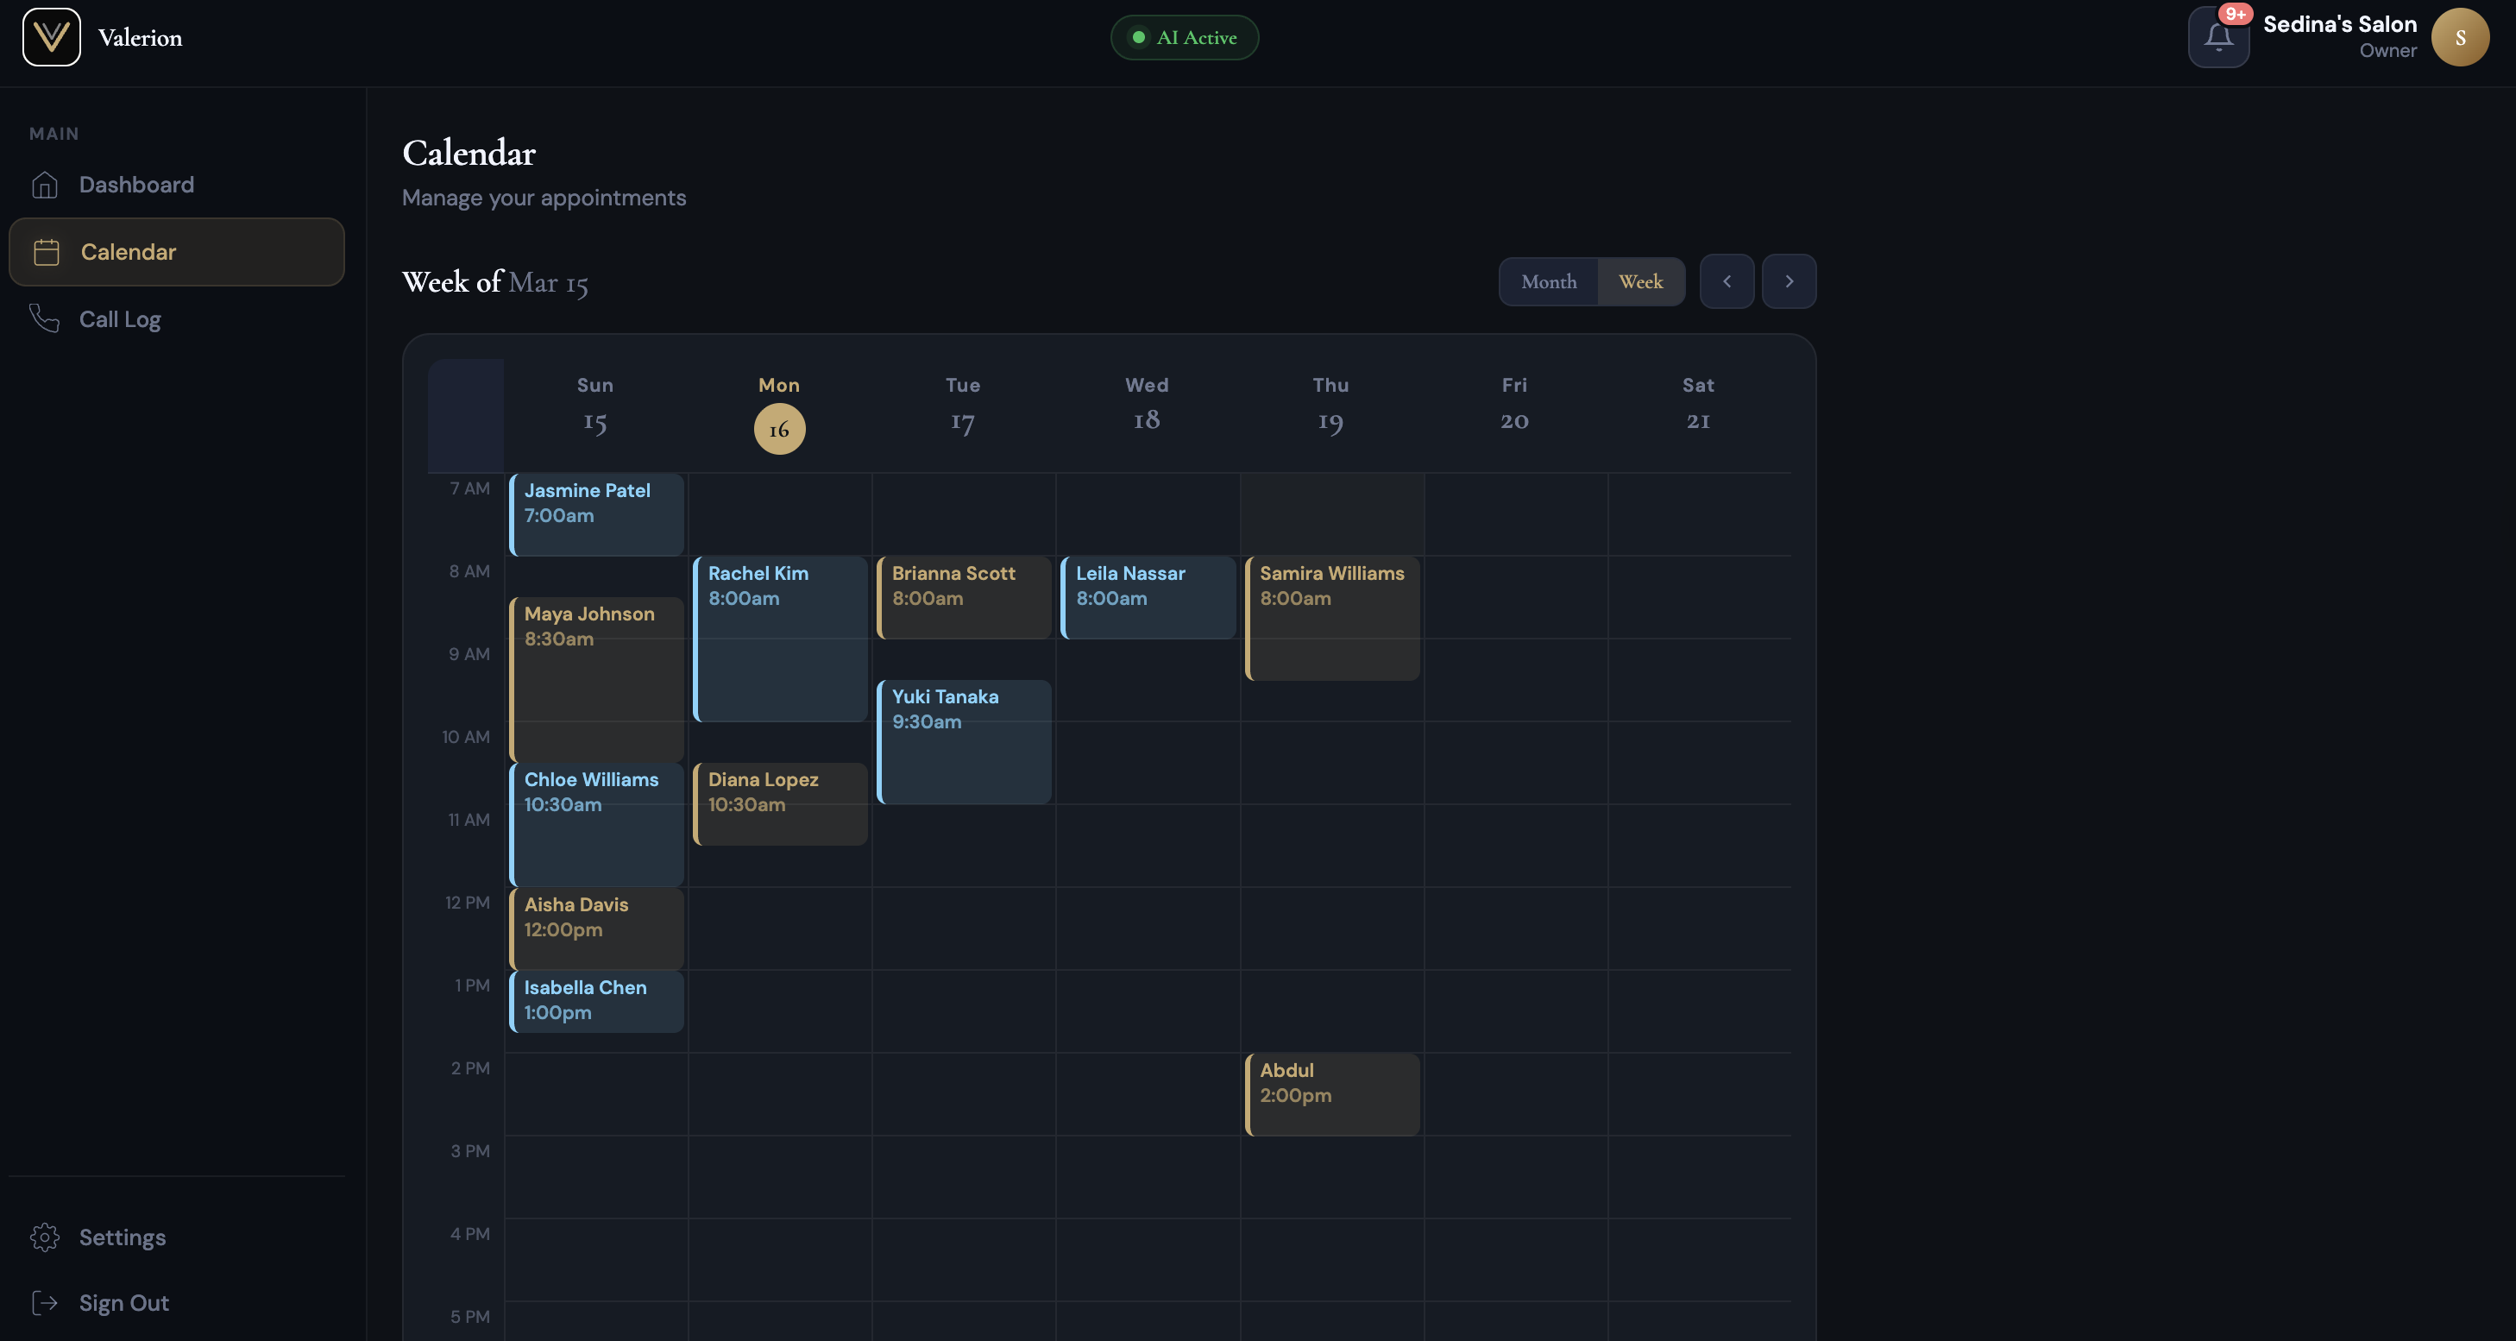The height and width of the screenshot is (1341, 2516).
Task: Switch the calendar to Month view
Action: click(1548, 281)
